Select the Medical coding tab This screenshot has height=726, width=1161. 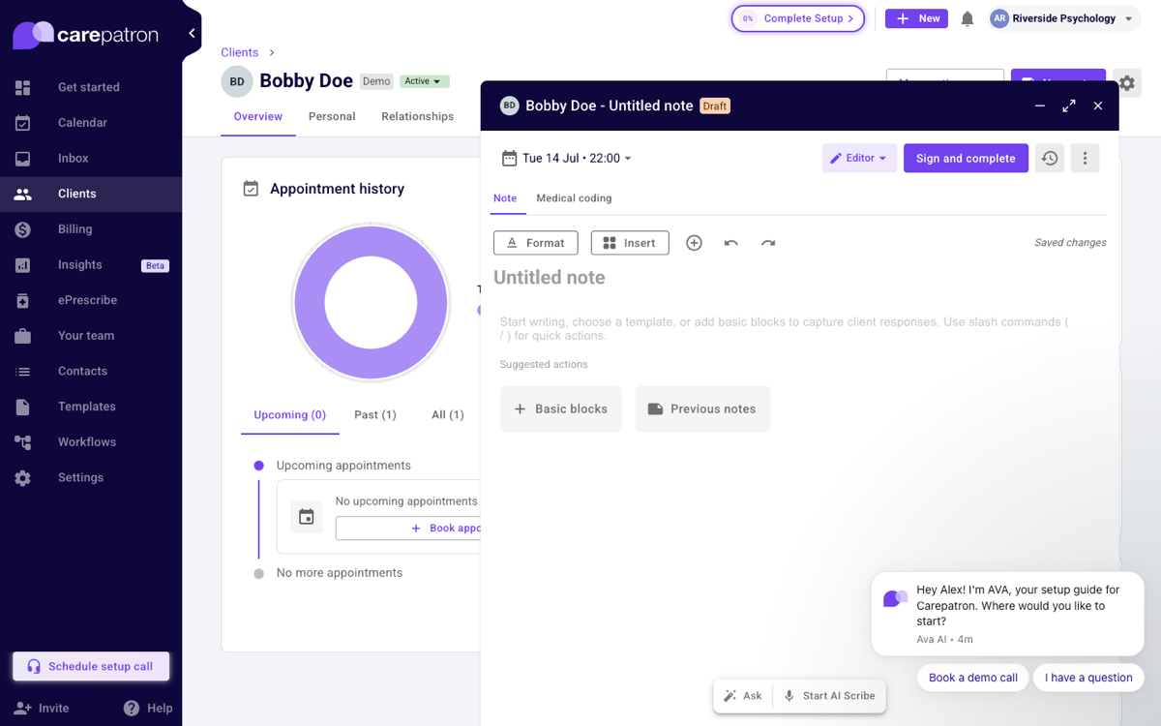coord(574,198)
